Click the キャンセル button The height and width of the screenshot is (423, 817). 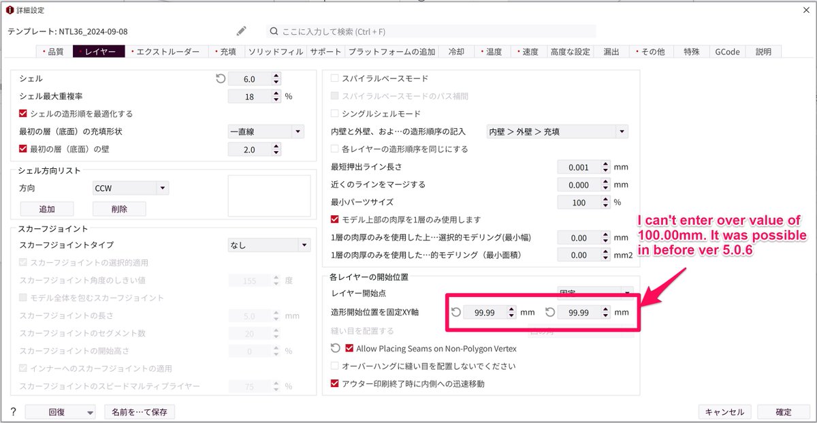coord(724,412)
